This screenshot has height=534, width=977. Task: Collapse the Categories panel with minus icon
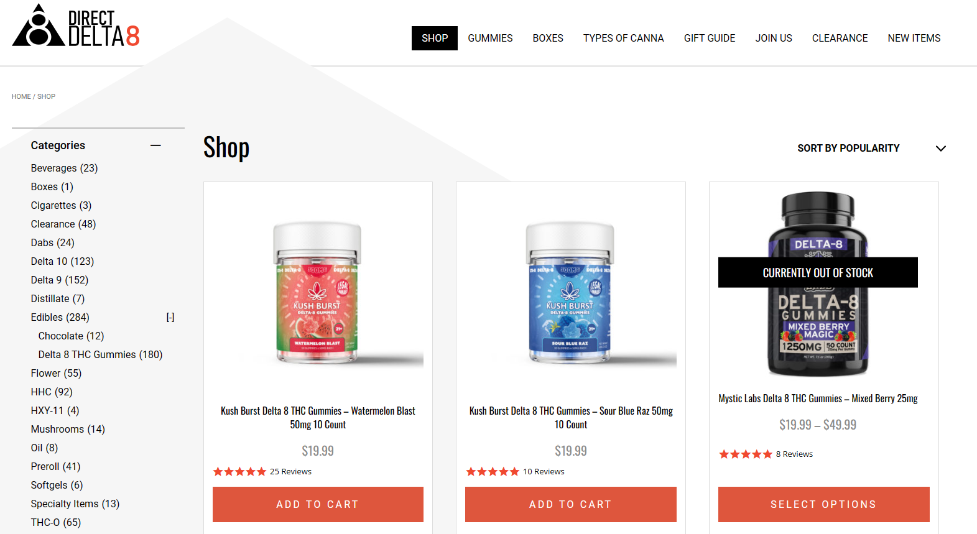pos(155,145)
